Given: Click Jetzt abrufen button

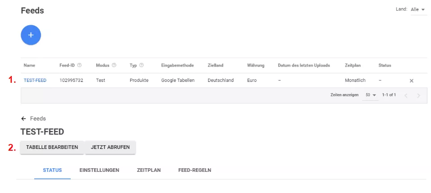Looking at the screenshot, I should (110, 147).
